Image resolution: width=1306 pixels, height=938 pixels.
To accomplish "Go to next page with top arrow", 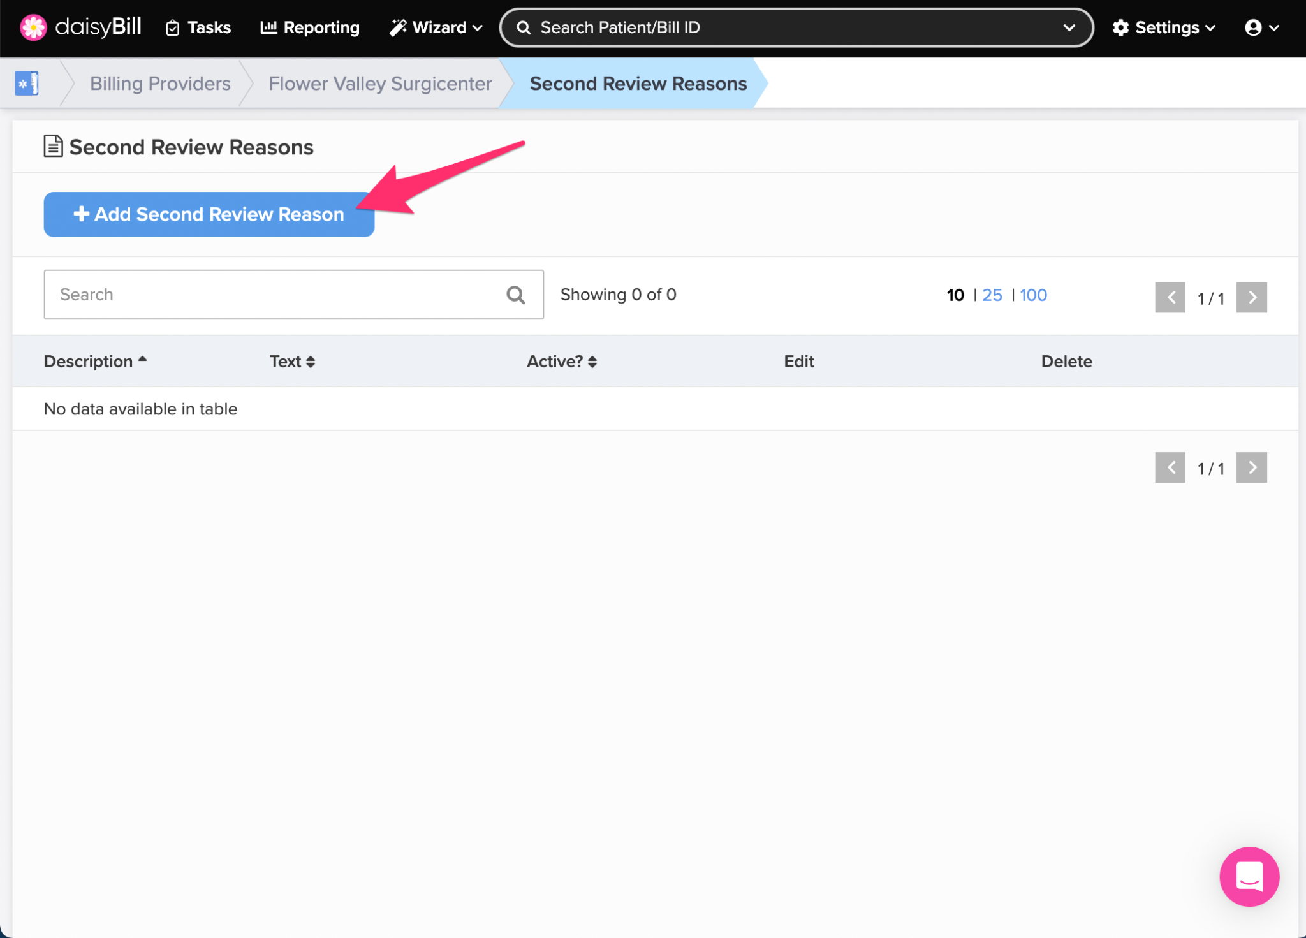I will (x=1251, y=297).
